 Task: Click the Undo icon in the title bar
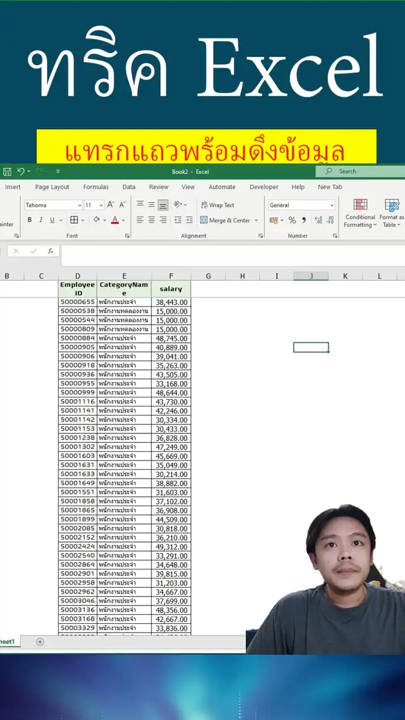(x=21, y=171)
